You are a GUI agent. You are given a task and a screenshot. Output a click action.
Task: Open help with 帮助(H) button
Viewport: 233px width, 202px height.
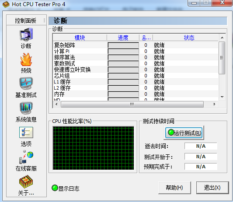[174, 188]
